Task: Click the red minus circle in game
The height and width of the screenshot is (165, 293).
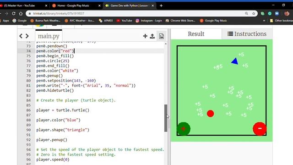Action: [x=260, y=129]
